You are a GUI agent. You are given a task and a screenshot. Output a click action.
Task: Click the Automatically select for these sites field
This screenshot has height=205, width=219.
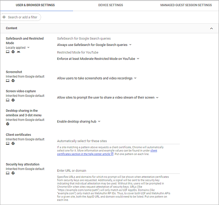tap(118, 141)
